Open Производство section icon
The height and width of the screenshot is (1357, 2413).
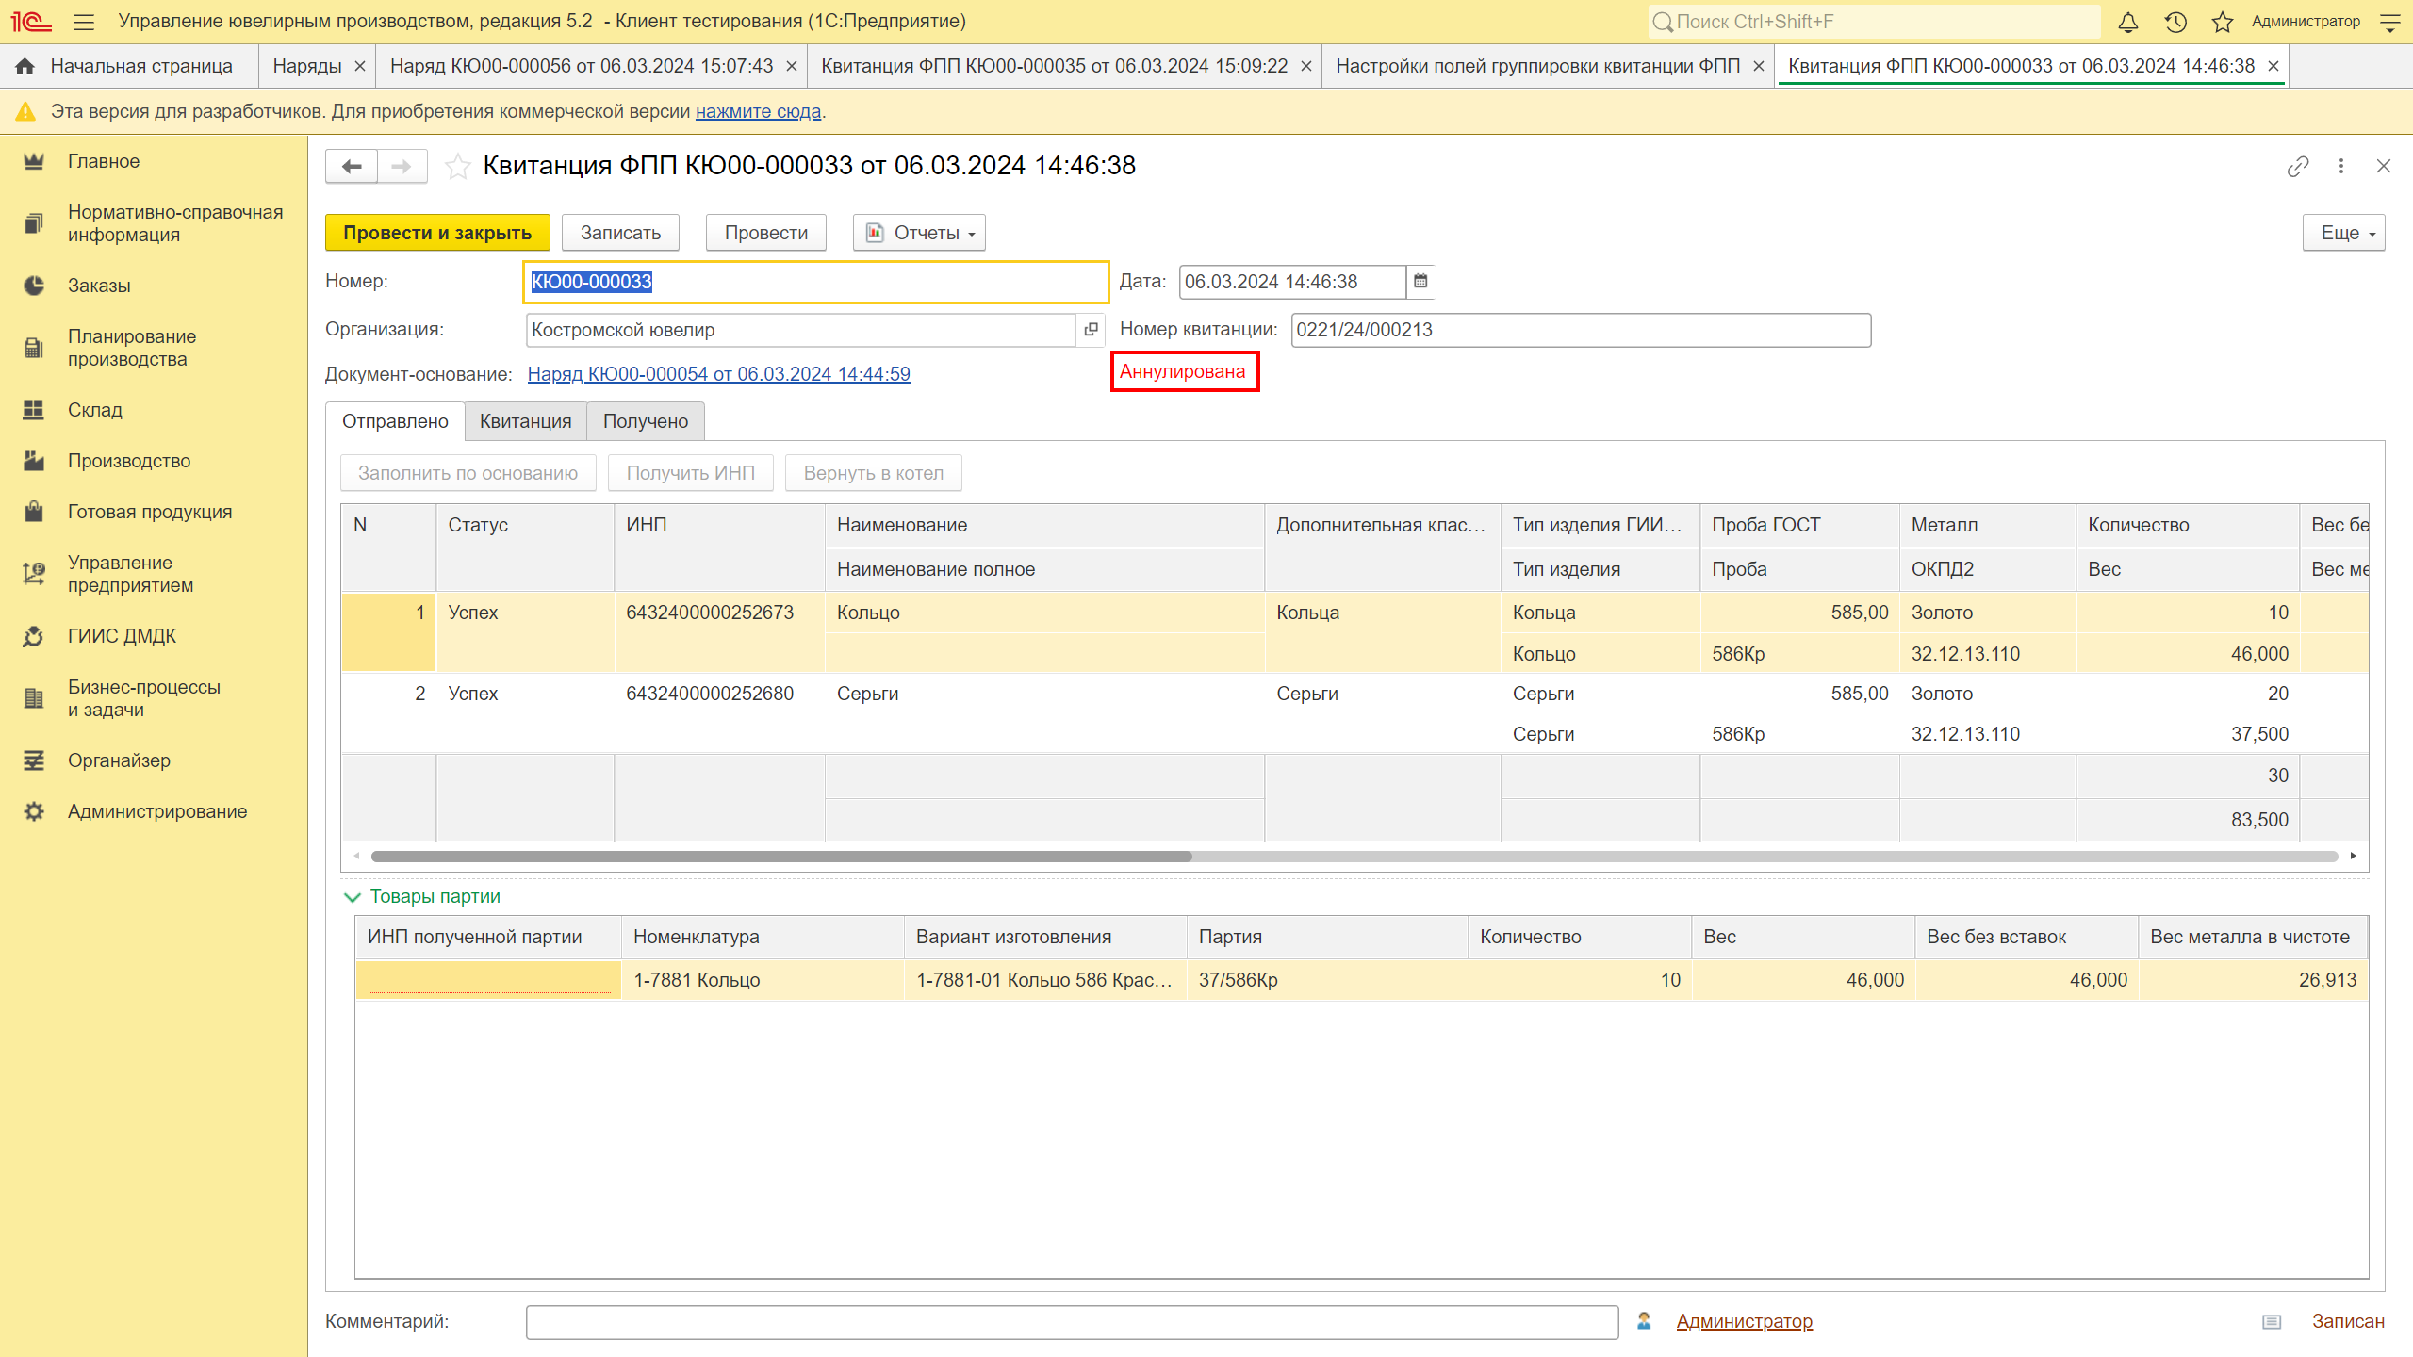34,461
